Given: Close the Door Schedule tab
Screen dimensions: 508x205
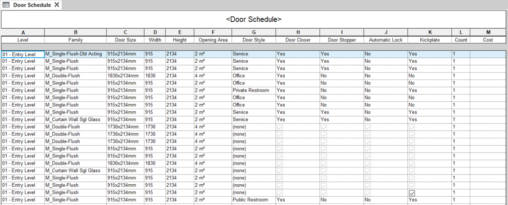Looking at the screenshot, I should click(57, 4).
